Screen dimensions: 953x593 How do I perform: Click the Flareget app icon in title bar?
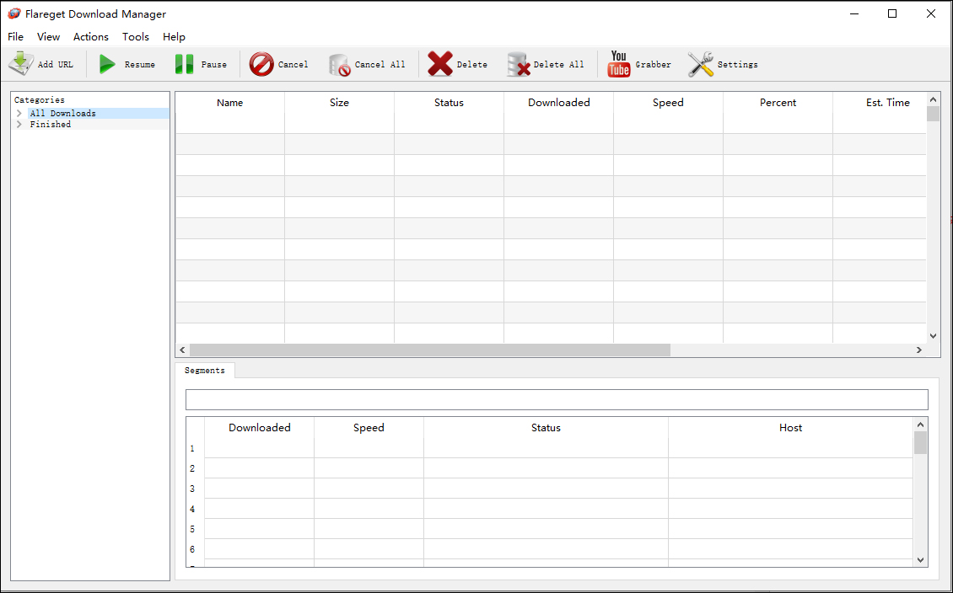13,13
